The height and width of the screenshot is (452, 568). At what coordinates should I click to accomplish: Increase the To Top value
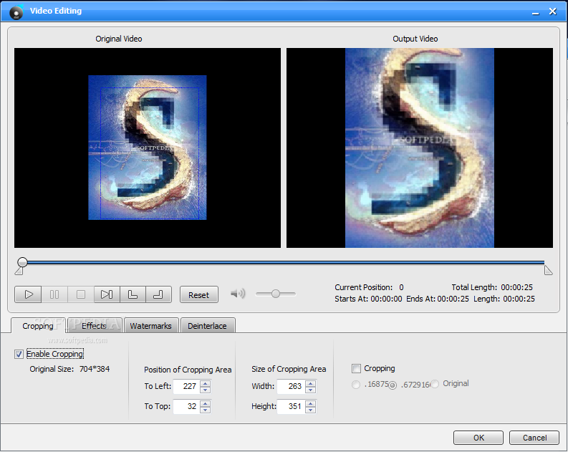(206, 403)
